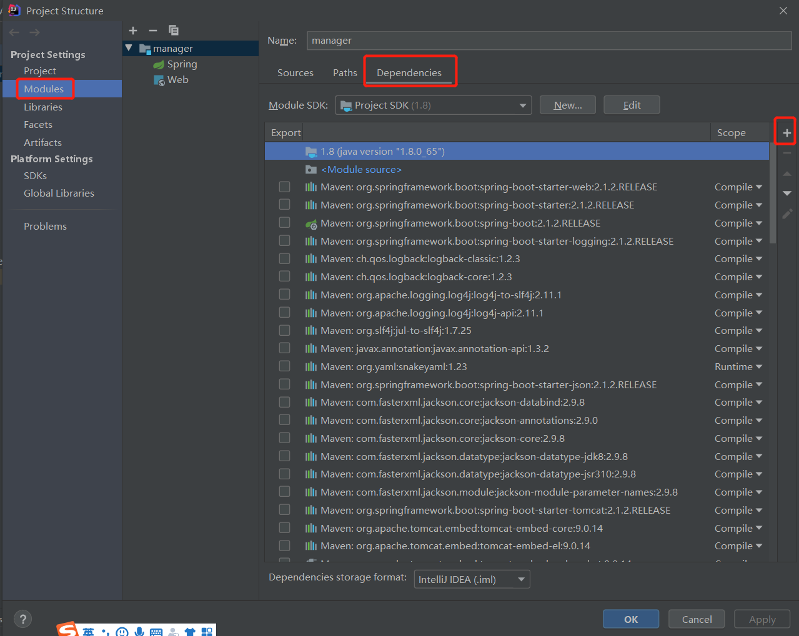Click the Spring facet leaf icon

(159, 64)
